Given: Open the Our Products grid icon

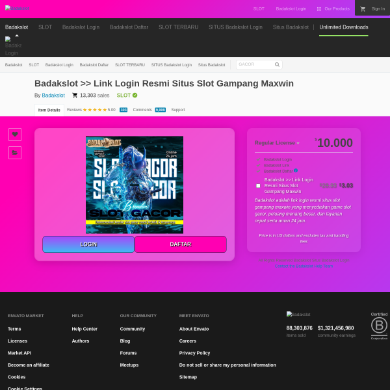Looking at the screenshot, I should tap(319, 9).
